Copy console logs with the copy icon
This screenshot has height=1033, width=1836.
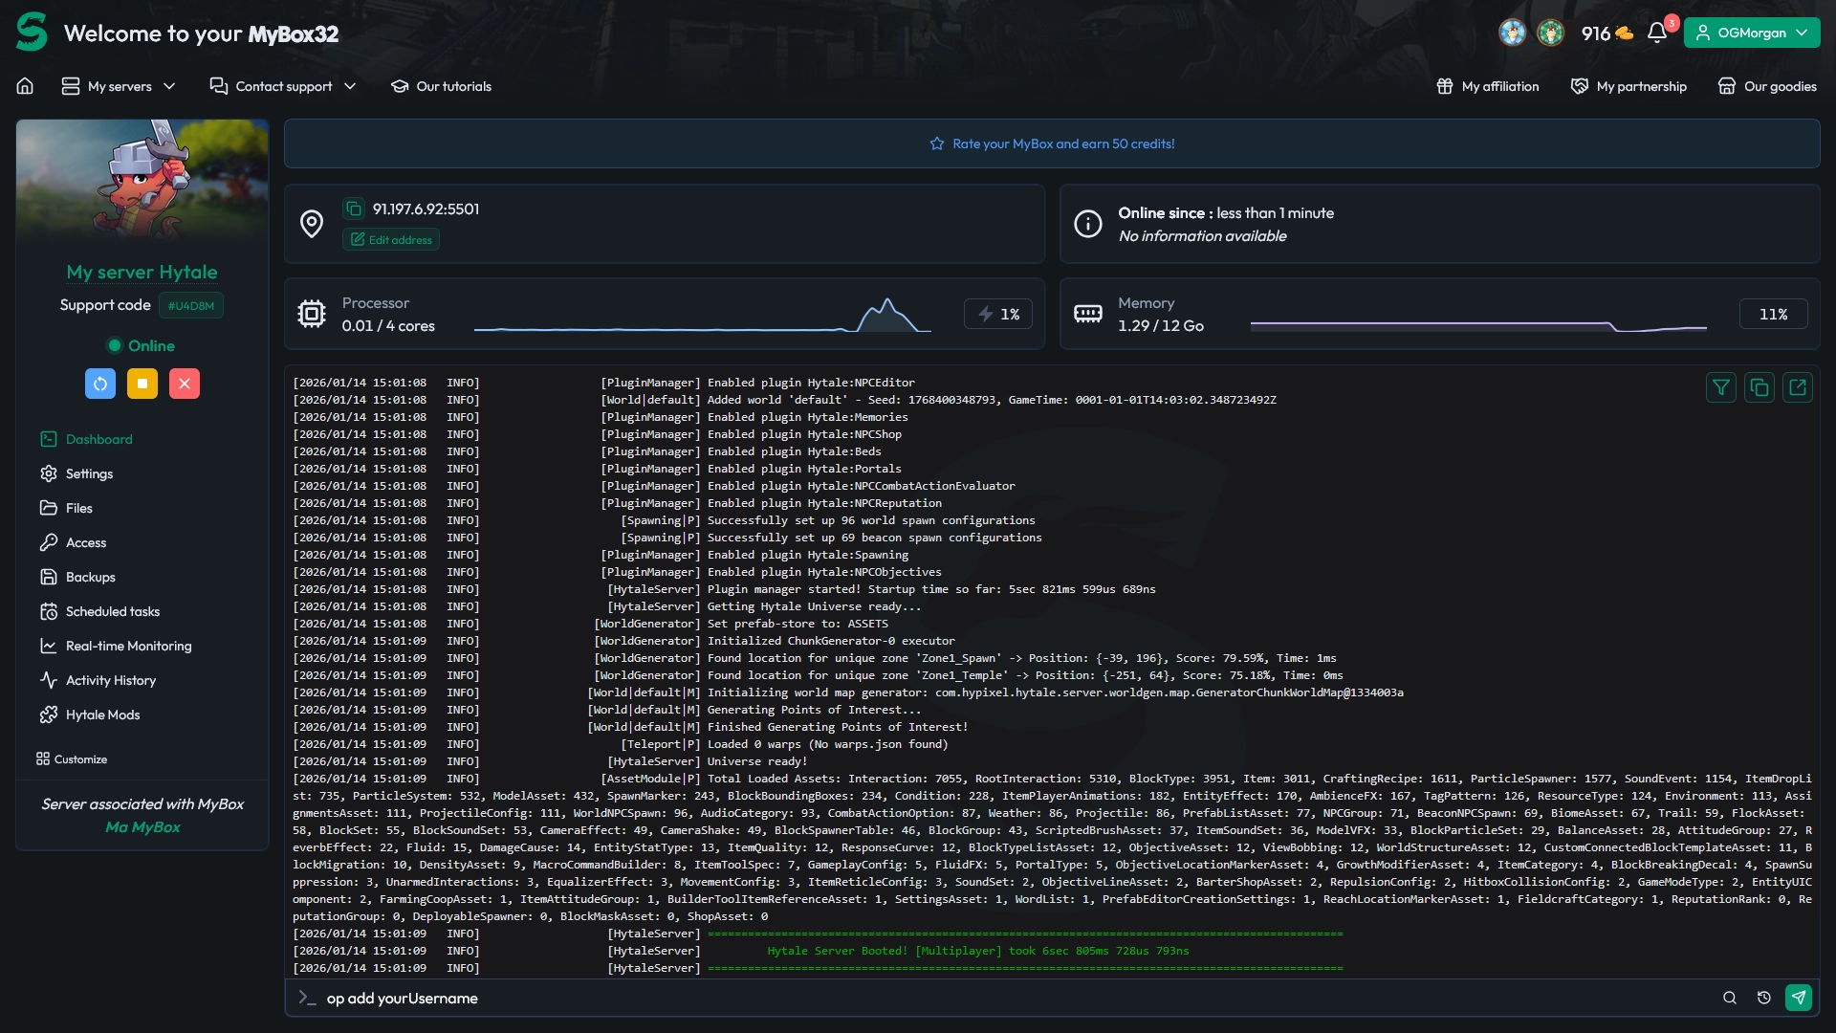(1759, 387)
